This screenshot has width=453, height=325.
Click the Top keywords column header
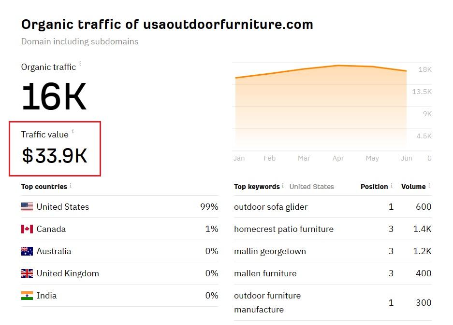click(257, 187)
